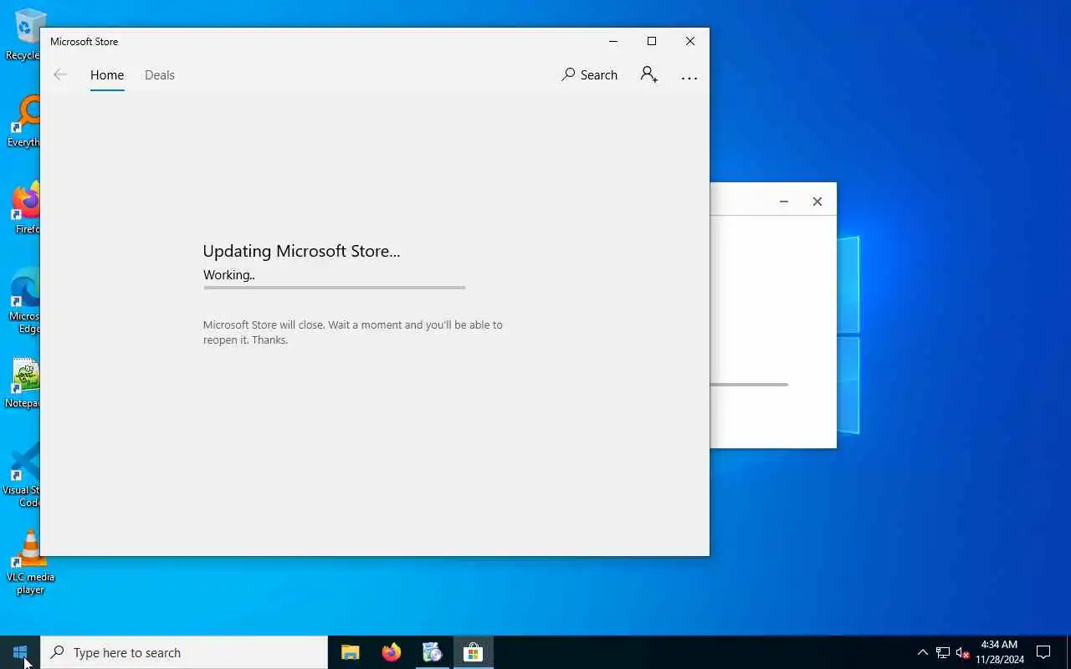The image size is (1071, 669).
Task: Close the Microsoft Store window
Action: point(690,41)
